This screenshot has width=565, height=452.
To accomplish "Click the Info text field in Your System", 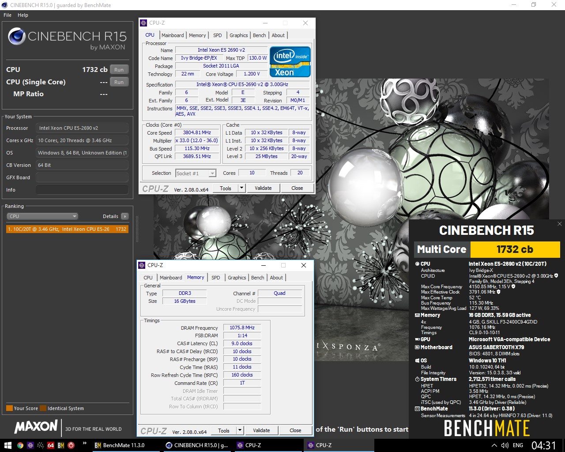I will [x=82, y=190].
